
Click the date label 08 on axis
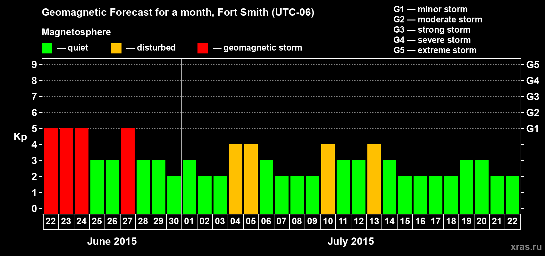click(x=297, y=221)
